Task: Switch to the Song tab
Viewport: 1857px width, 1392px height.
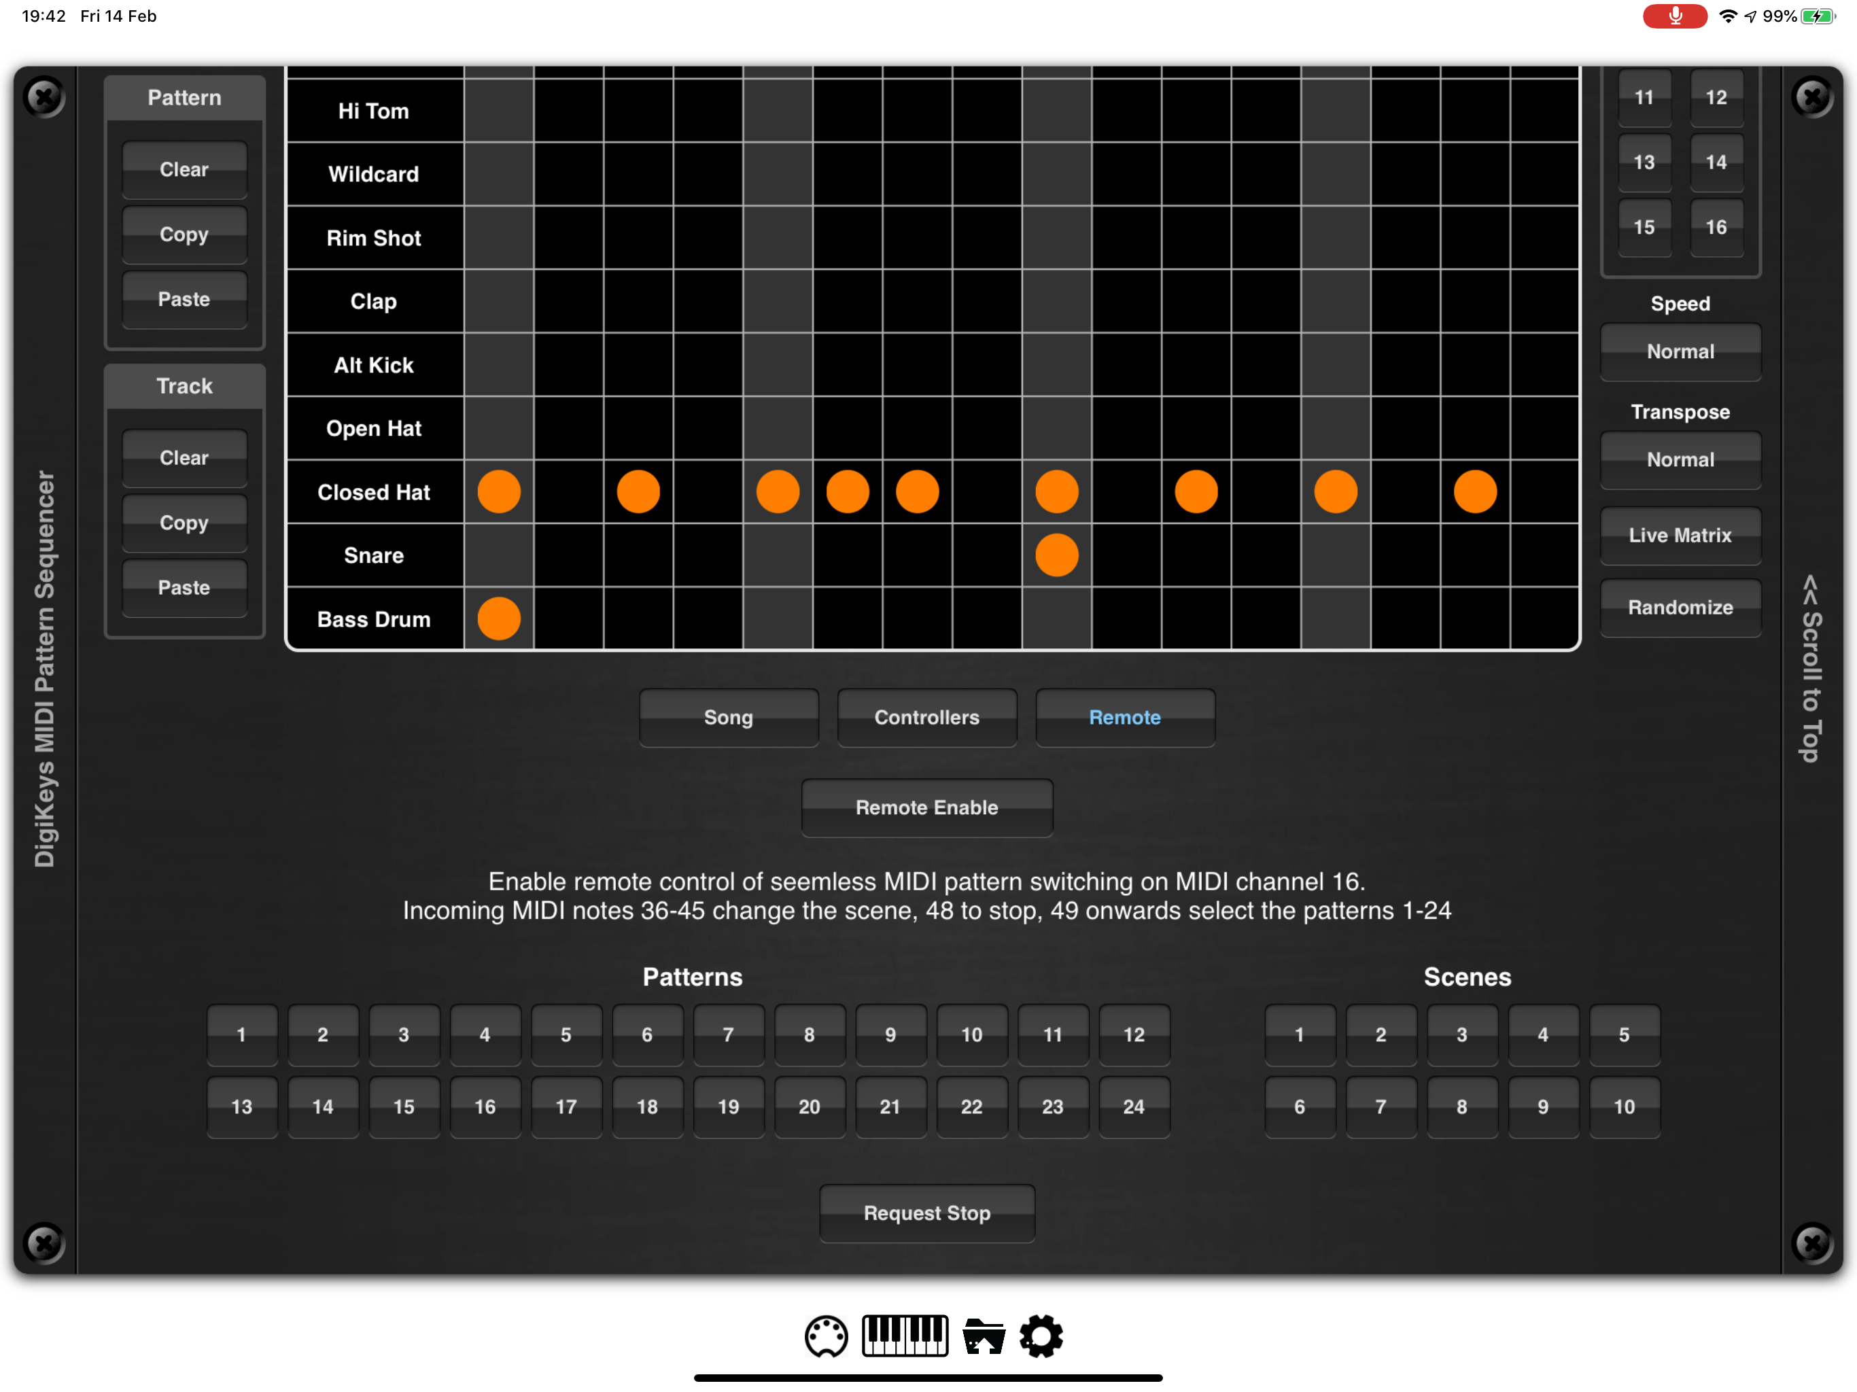Action: 728,717
